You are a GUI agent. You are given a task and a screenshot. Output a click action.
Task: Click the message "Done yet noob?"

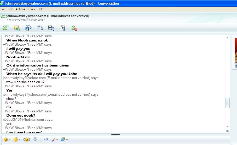click(21, 116)
